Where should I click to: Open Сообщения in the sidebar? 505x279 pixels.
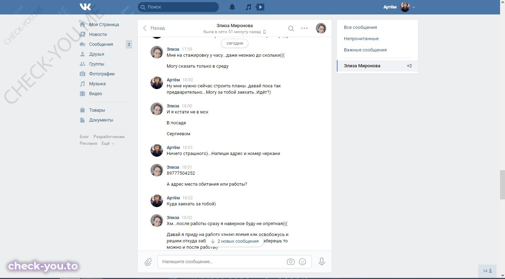pos(101,44)
